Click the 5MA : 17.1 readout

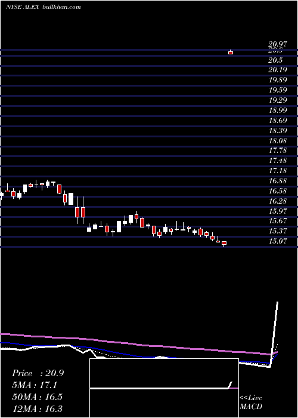(35, 385)
